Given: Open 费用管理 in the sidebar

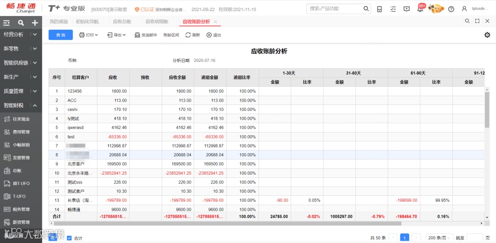Looking at the screenshot, I should click(21, 132).
